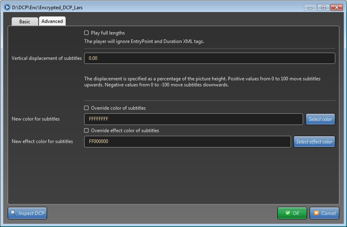
Task: Click the green checkmark icon on OK
Action: tap(288, 213)
